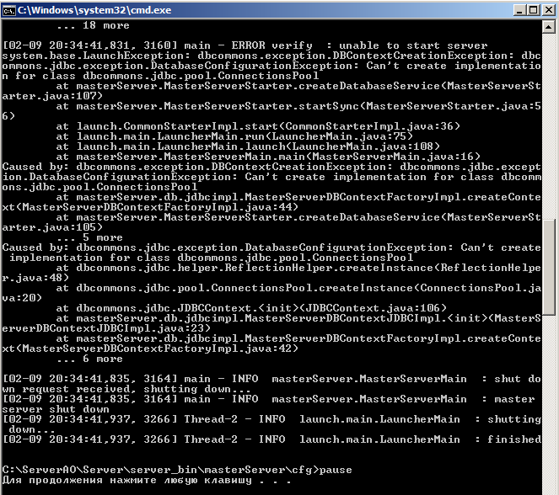Screen dimensions: 559x495
Task: Click the "... 5 more" line
Action: point(89,237)
